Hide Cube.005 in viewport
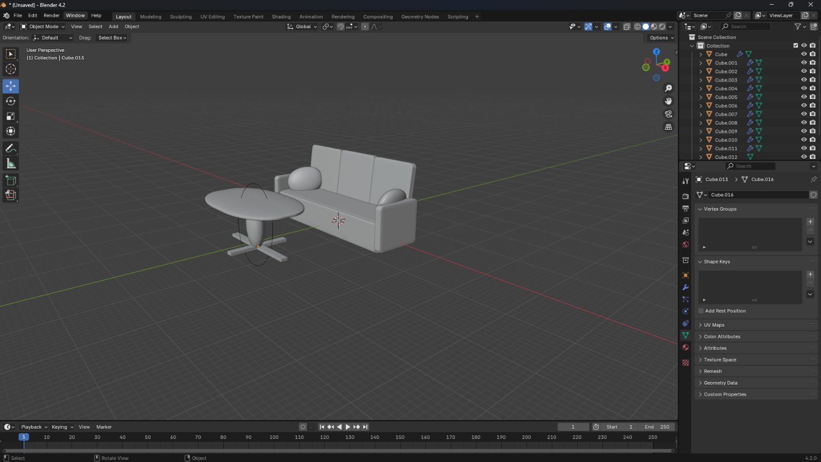The width and height of the screenshot is (821, 462). point(804,97)
